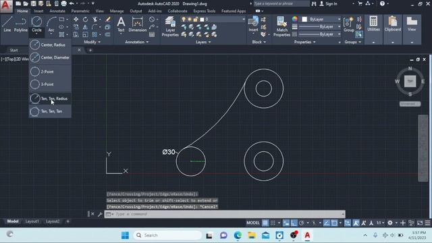Click Sign In button

click(x=329, y=3)
